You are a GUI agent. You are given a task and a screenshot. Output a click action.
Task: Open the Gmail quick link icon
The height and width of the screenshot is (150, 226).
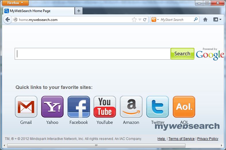point(26,107)
